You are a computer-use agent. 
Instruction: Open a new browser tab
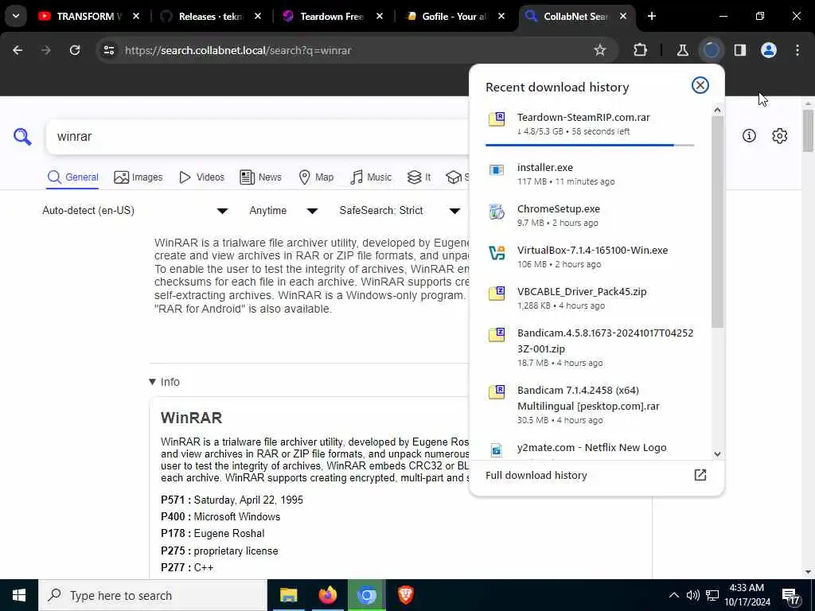click(x=651, y=16)
